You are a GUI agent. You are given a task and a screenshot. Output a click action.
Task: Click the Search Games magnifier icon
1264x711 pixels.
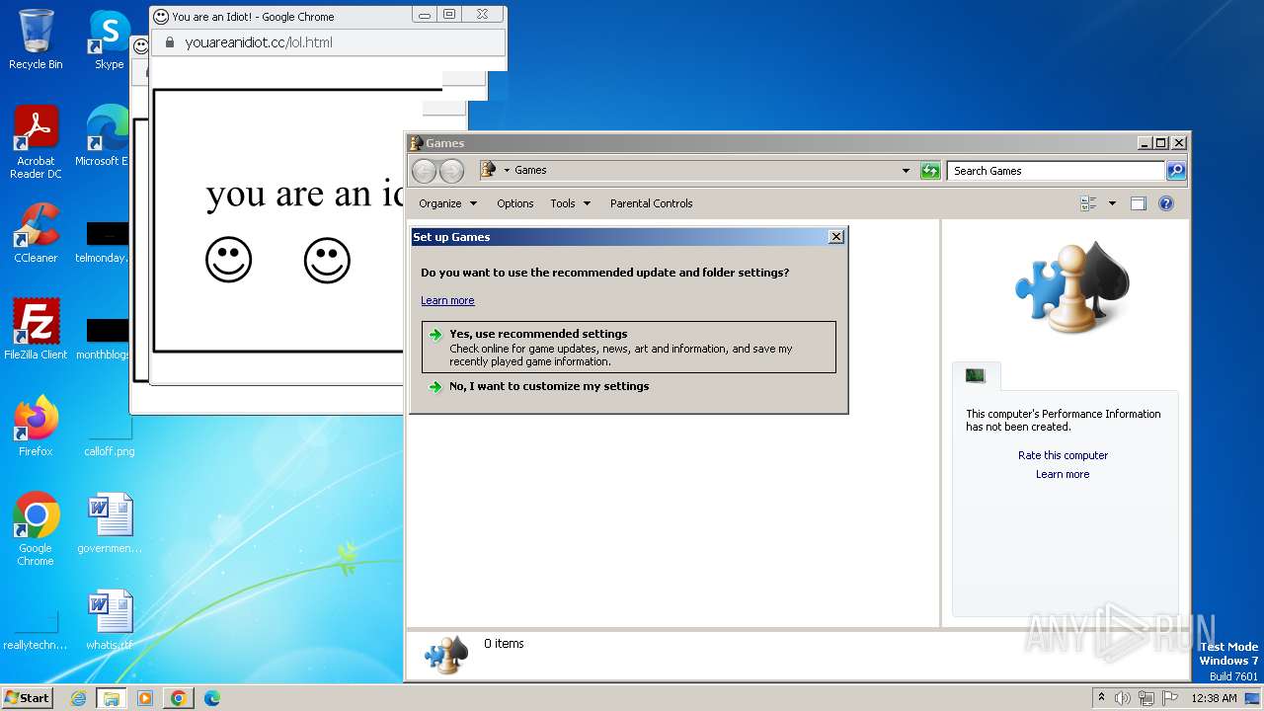pos(1175,171)
